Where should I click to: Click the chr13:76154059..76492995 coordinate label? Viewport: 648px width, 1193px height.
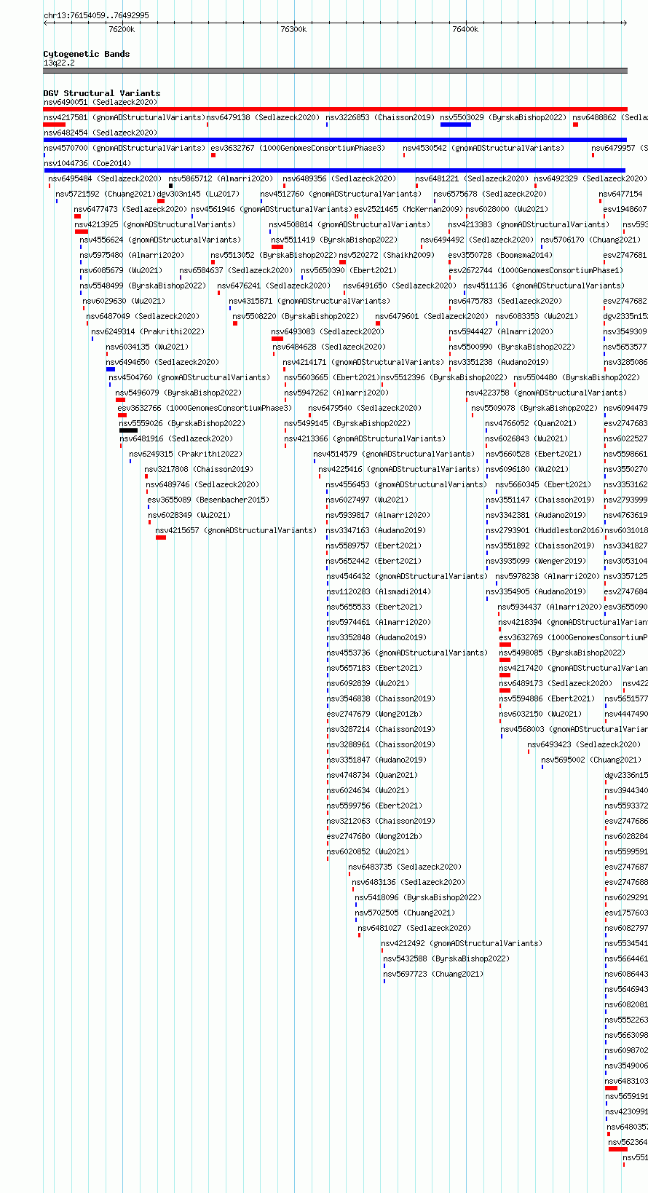click(x=96, y=15)
